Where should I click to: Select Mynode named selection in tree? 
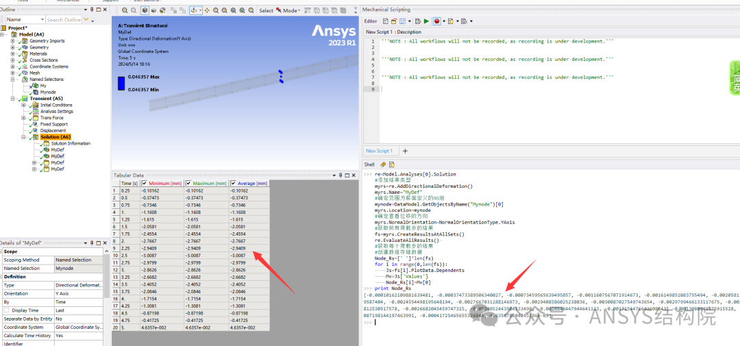tap(48, 92)
